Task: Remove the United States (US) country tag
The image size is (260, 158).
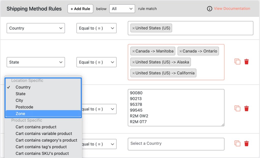Action: click(x=133, y=28)
